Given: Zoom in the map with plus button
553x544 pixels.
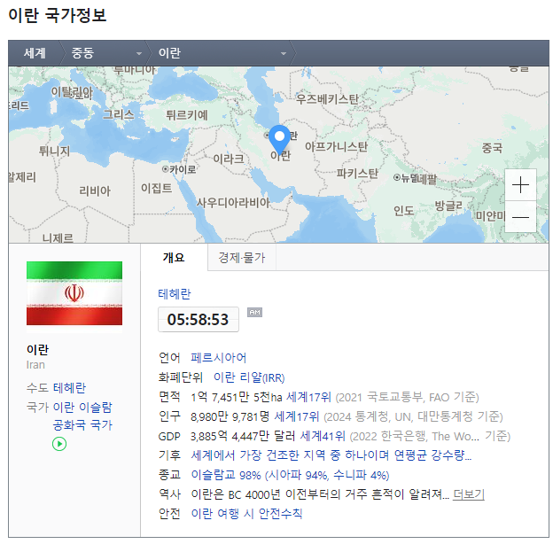Looking at the screenshot, I should [x=520, y=185].
